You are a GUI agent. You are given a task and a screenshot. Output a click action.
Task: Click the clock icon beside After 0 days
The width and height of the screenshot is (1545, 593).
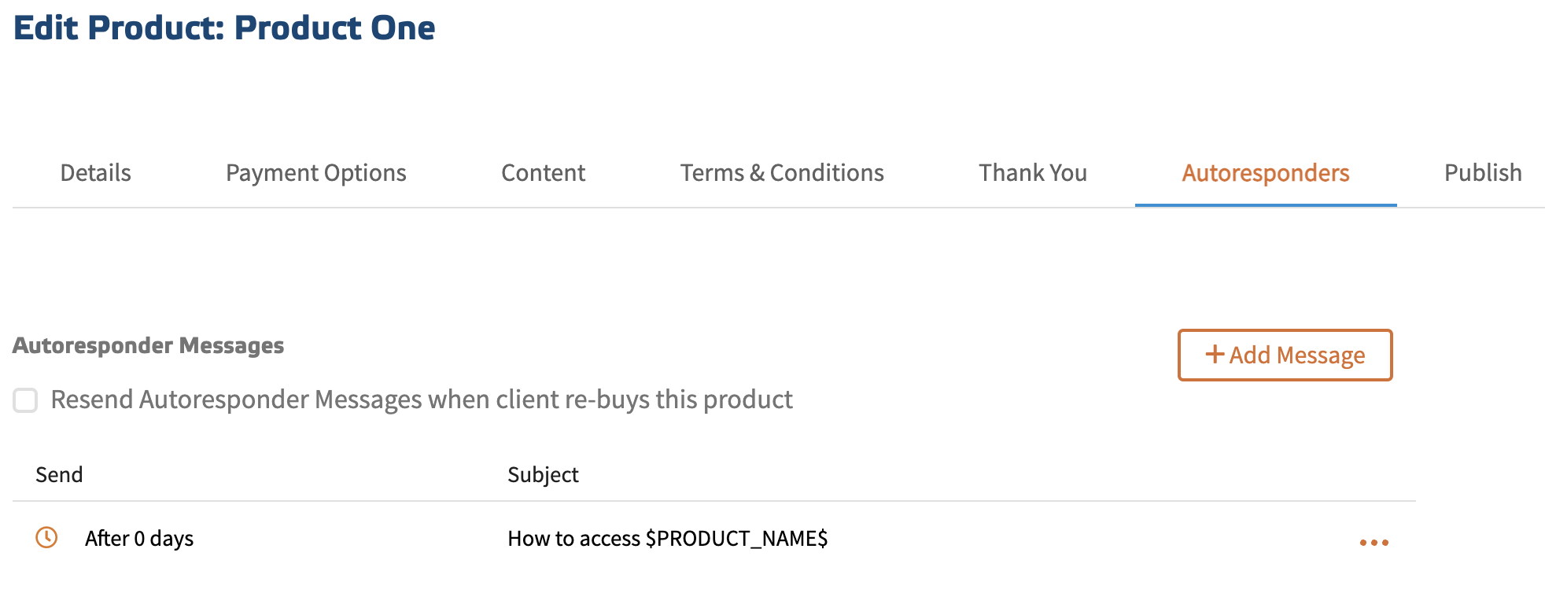point(46,538)
